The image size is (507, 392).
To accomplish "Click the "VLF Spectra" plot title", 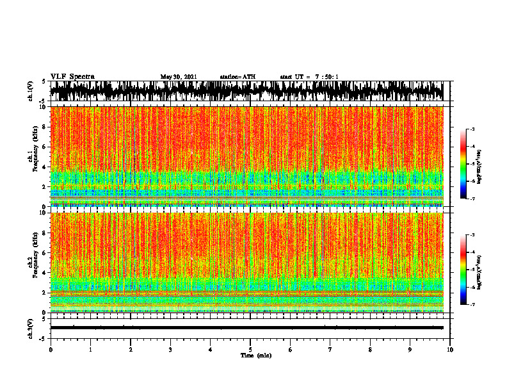I will click(x=72, y=77).
